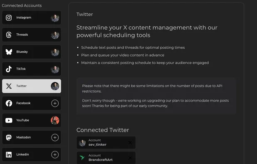Open the TikTok label in sidebar
This screenshot has height=164, width=257.
pyautogui.click(x=21, y=69)
